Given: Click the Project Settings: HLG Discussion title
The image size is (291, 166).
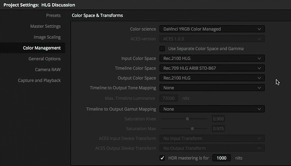Looking at the screenshot, I should point(39,5).
